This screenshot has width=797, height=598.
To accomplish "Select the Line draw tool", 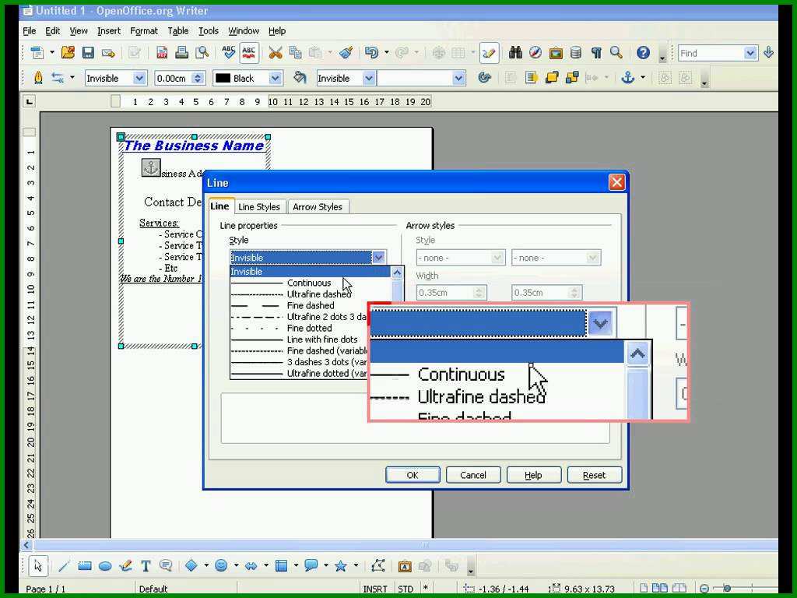I will tap(64, 565).
